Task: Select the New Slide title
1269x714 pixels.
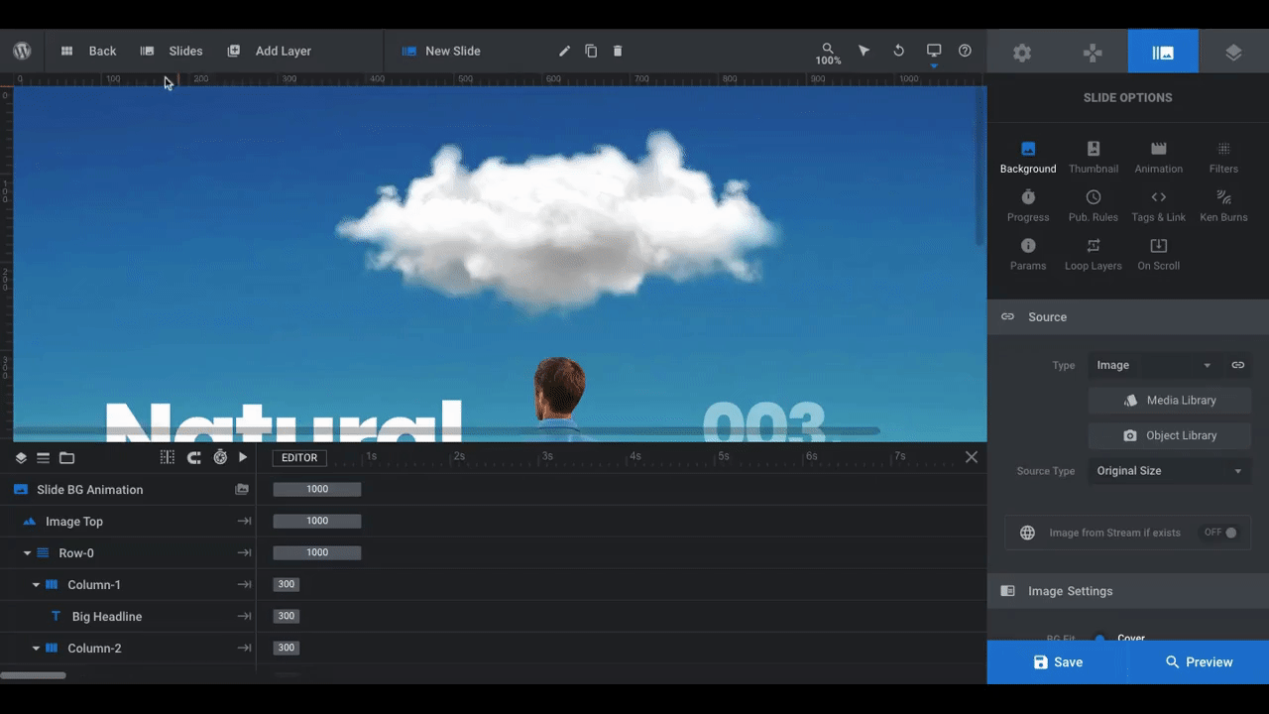Action: [452, 51]
